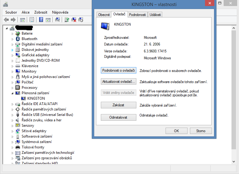Click the Myši a jiná polohovací zařízení mouse icon
239x174 pixels.
pos(18,77)
